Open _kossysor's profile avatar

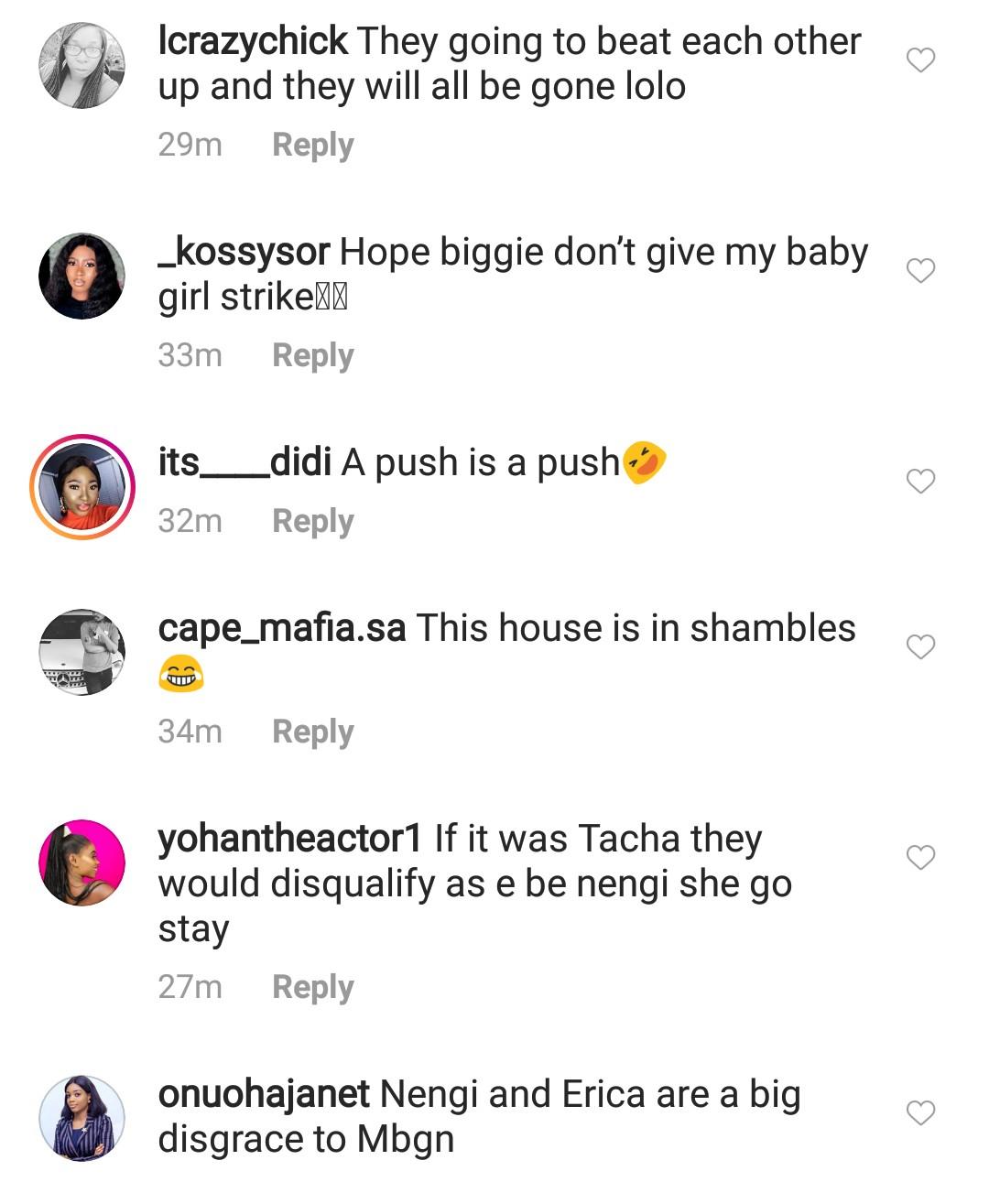82,276
